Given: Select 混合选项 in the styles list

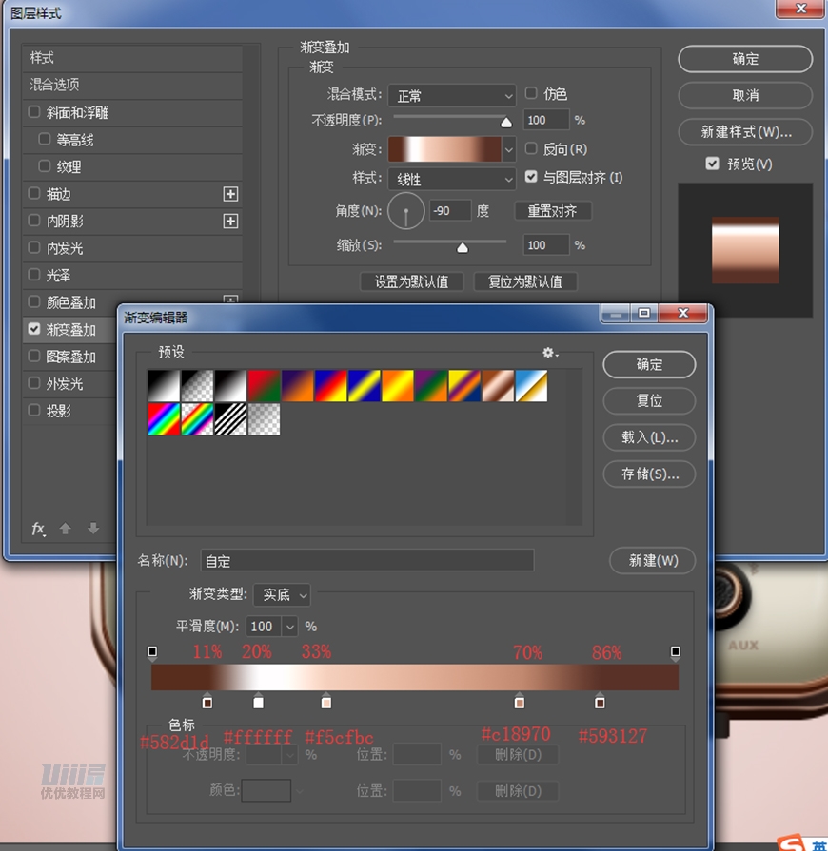Looking at the screenshot, I should [55, 85].
